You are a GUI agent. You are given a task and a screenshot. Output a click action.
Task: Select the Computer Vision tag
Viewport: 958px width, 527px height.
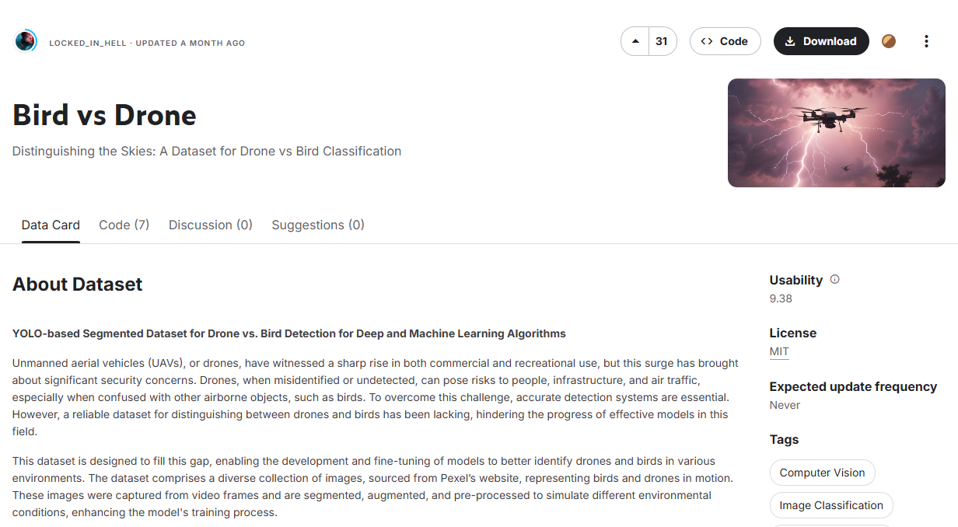coord(822,473)
